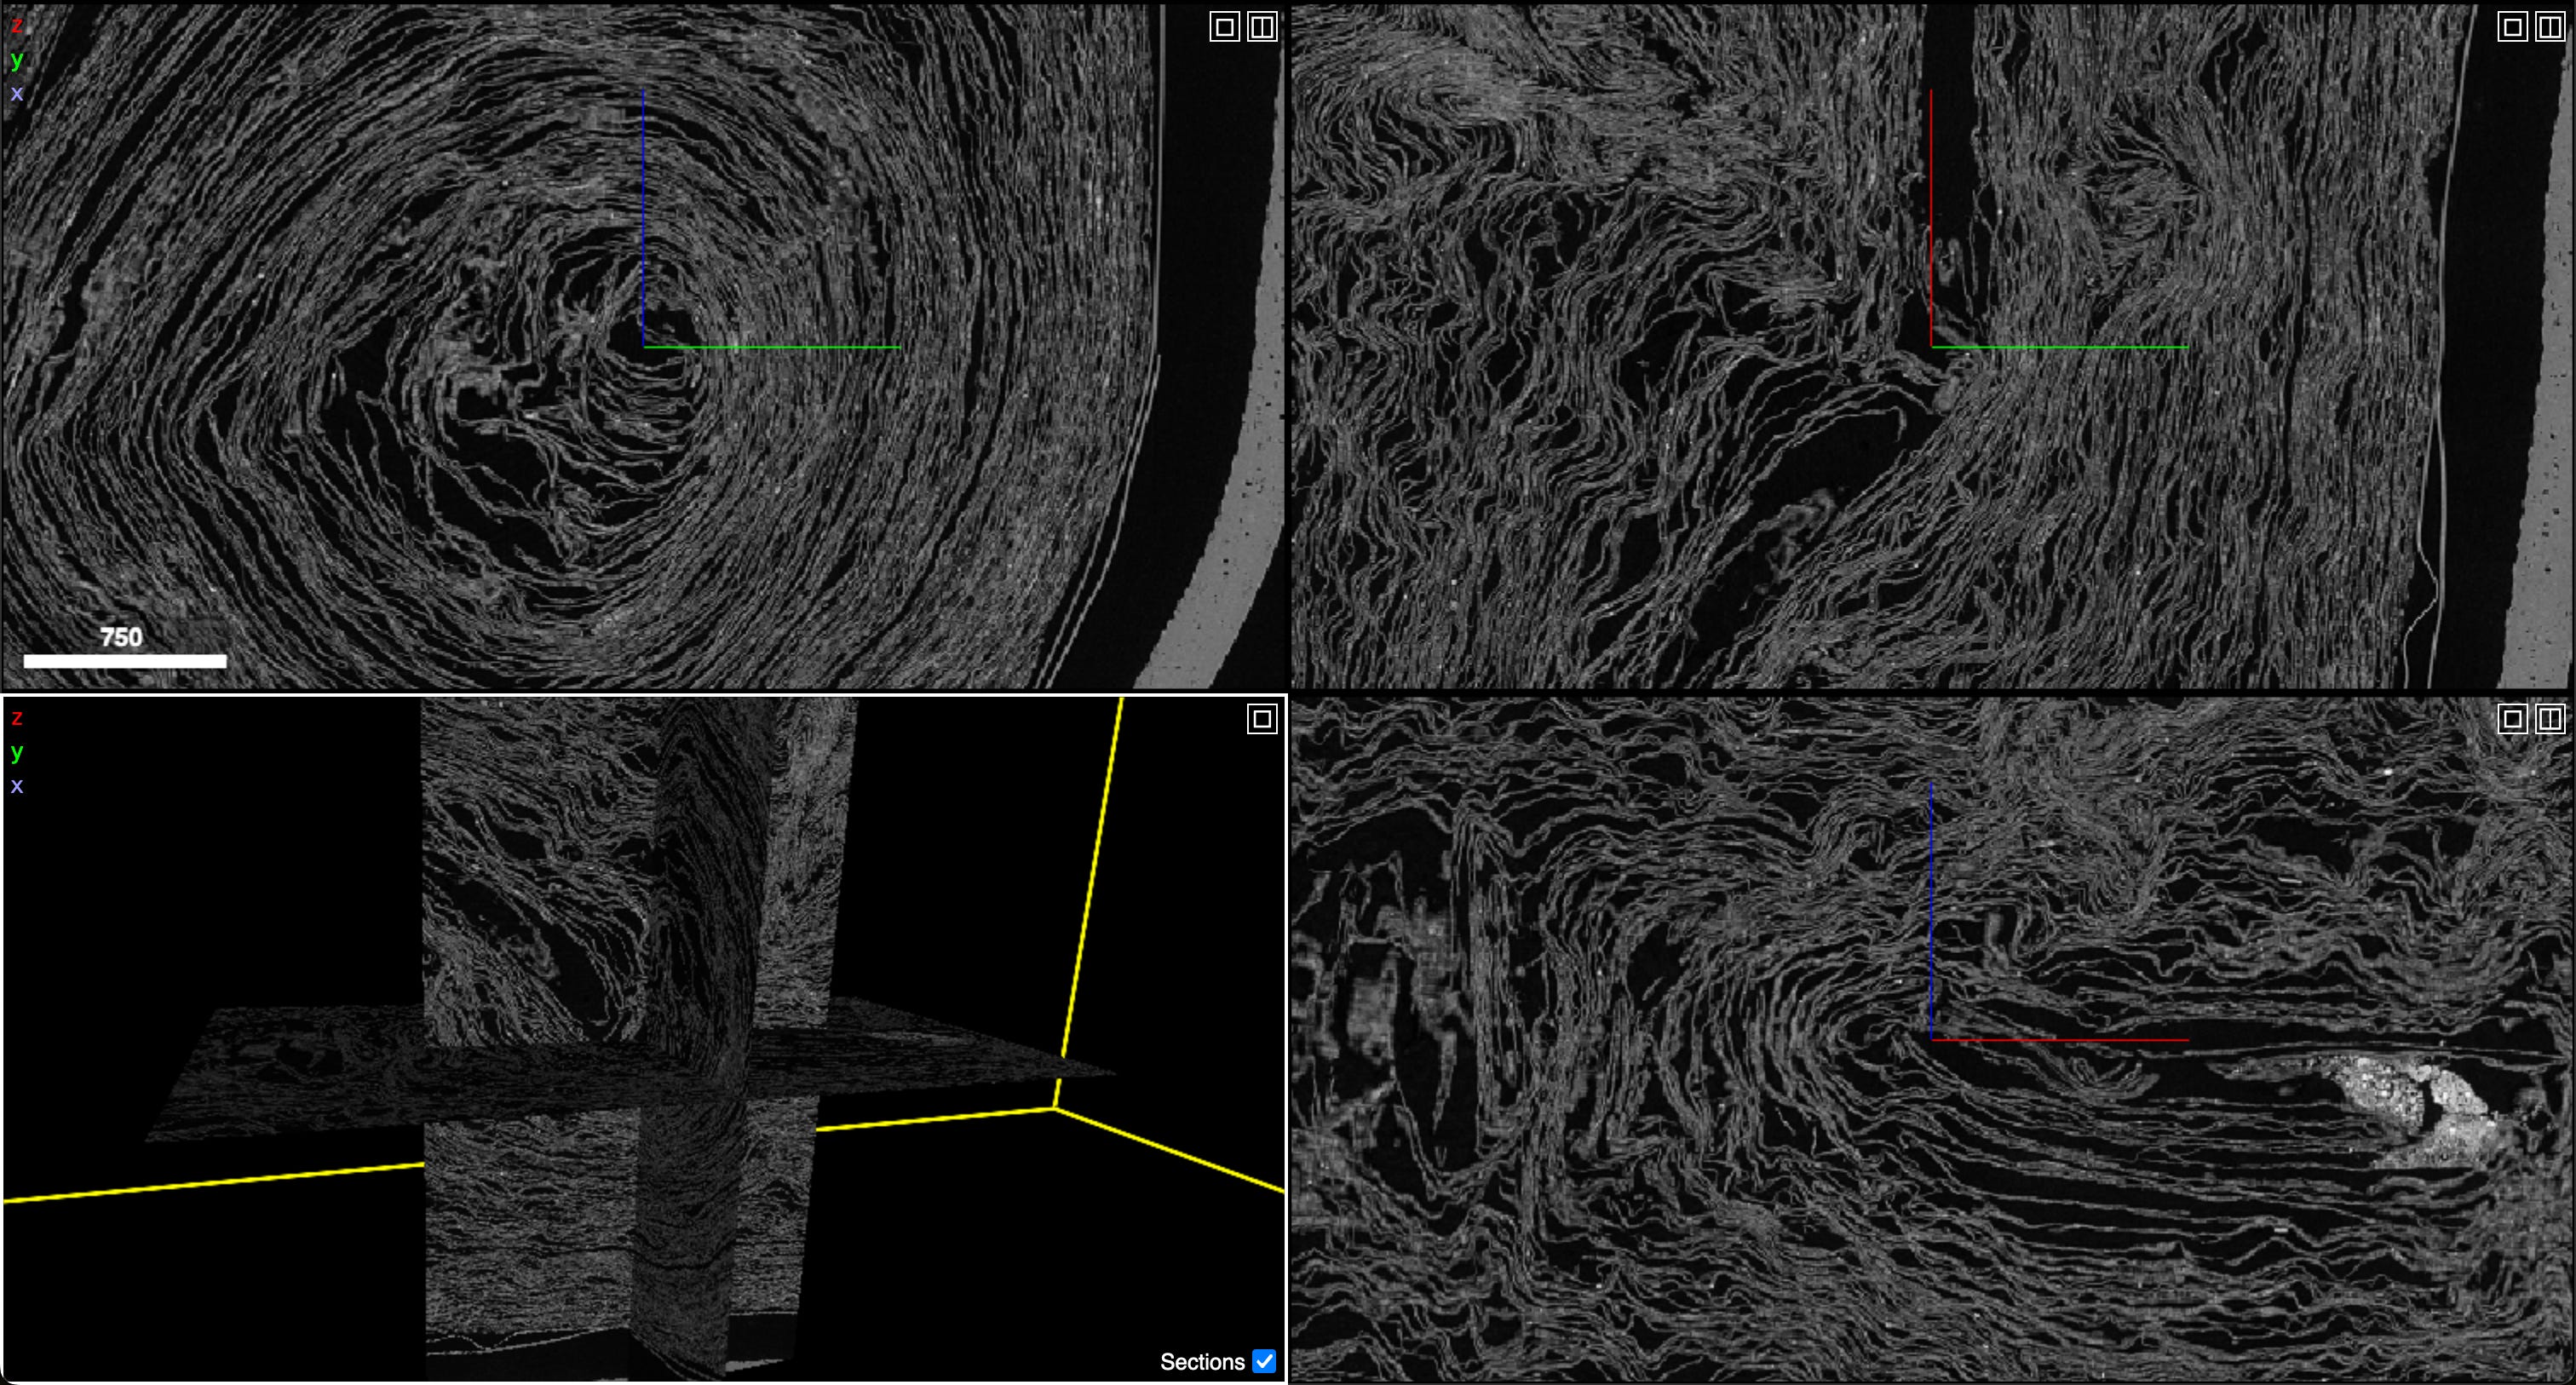Screen dimensions: 2576x1385
Task: Switch top-left xy panel to side-by-side layout
Action: [1263, 27]
